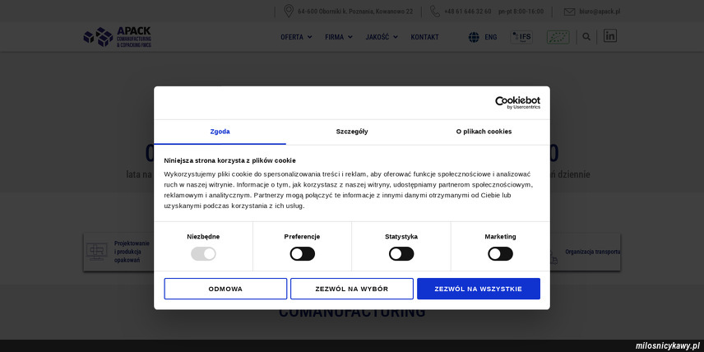
Task: Expand the FIRMA dropdown menu
Action: [339, 37]
